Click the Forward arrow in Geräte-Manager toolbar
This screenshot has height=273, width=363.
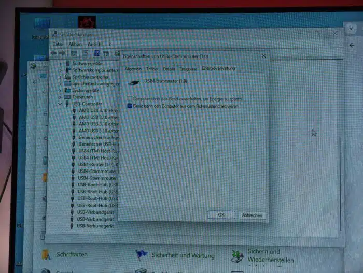pyautogui.click(x=62, y=53)
